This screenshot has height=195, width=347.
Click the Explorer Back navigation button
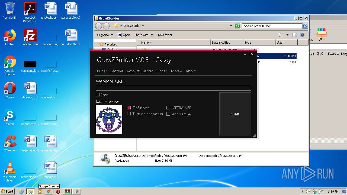98,26
